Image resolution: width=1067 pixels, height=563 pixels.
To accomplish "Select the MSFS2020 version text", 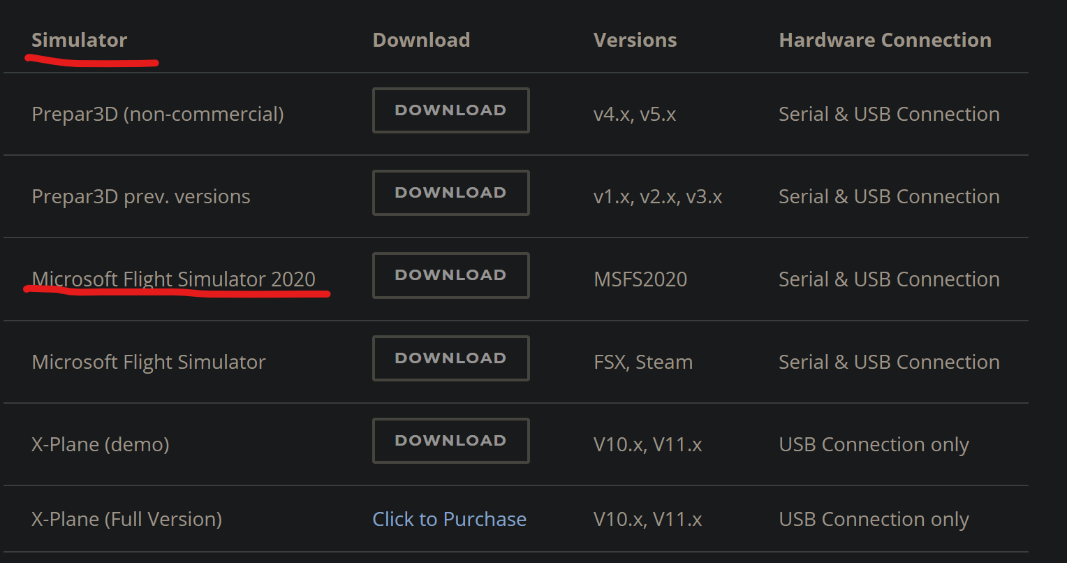I will click(x=640, y=279).
